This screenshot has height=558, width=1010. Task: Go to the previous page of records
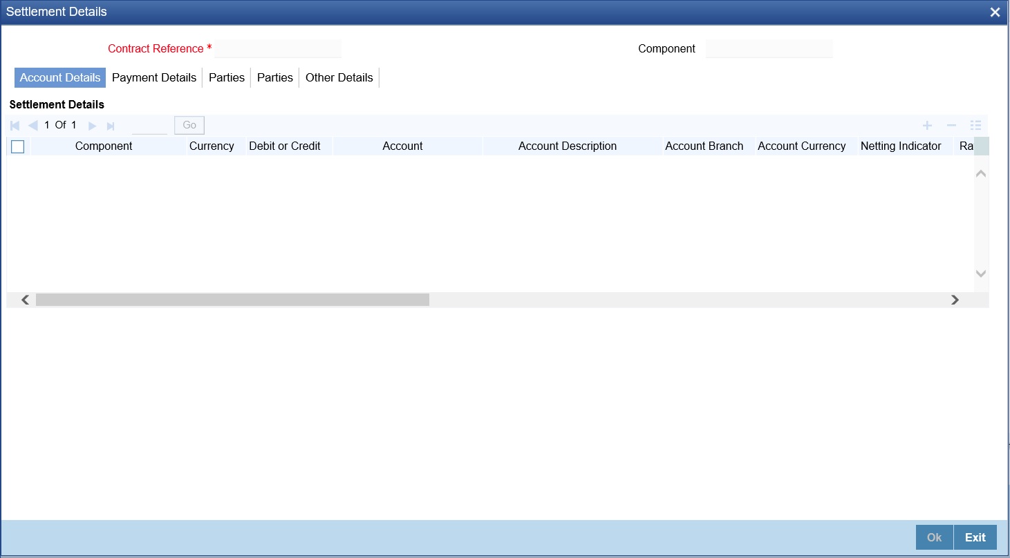point(32,126)
